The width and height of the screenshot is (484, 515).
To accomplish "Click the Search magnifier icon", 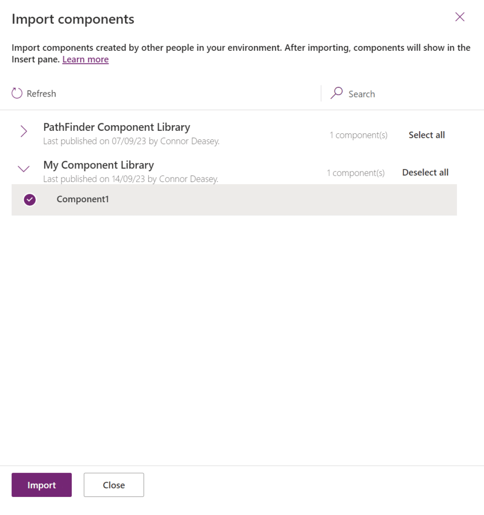I will (336, 93).
